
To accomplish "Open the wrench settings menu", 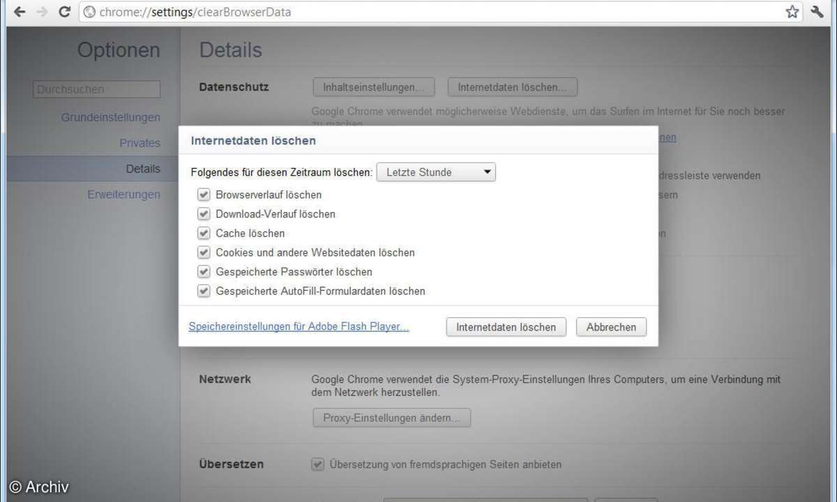I will point(817,12).
